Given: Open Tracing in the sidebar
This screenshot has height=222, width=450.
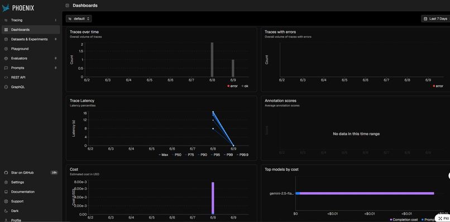Looking at the screenshot, I should [31, 20].
